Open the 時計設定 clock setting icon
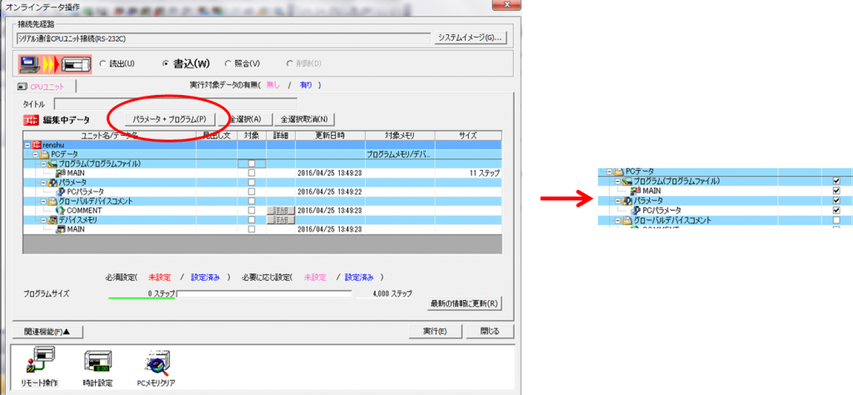Viewport: 853px width, 395px height. (x=98, y=361)
